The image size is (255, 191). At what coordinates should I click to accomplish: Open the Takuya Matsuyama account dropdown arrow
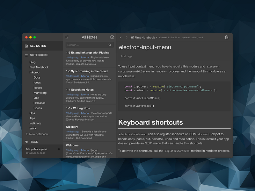pyautogui.click(x=59, y=149)
